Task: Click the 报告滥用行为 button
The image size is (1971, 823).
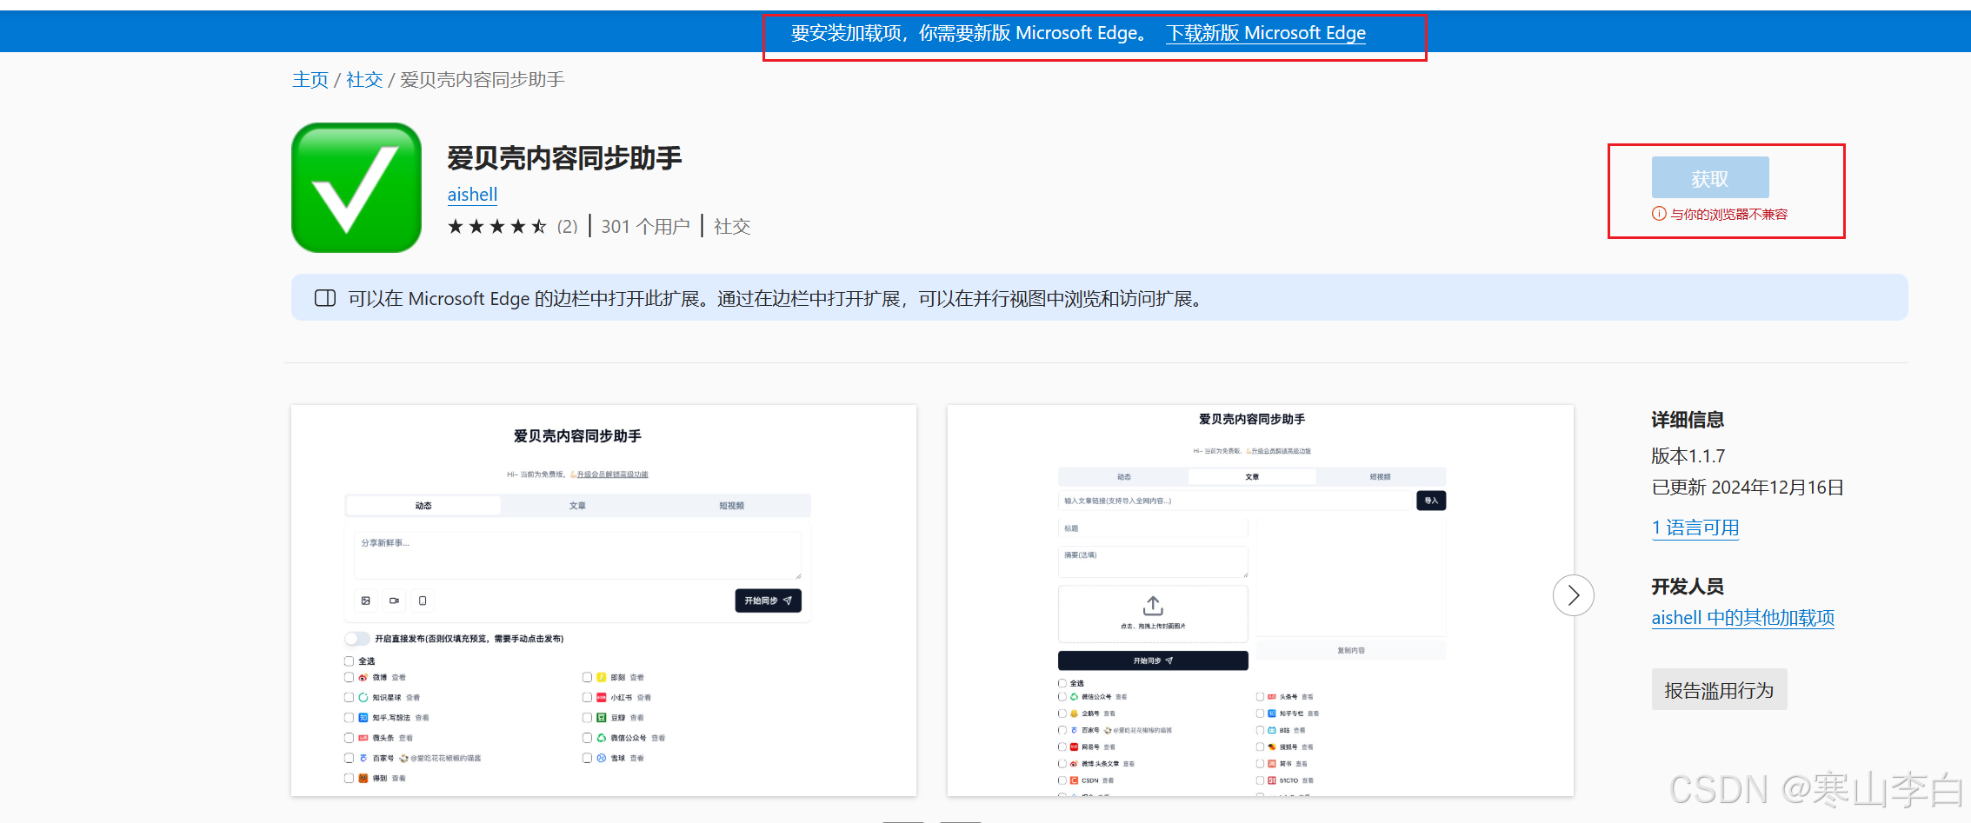Action: 1719,690
